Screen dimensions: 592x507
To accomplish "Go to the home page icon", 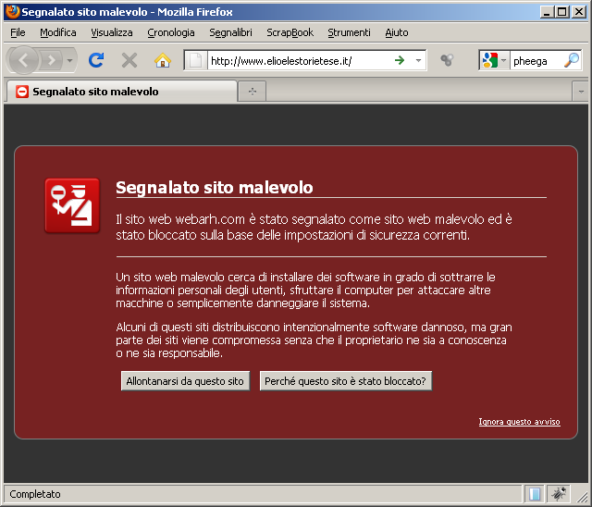I will [163, 60].
